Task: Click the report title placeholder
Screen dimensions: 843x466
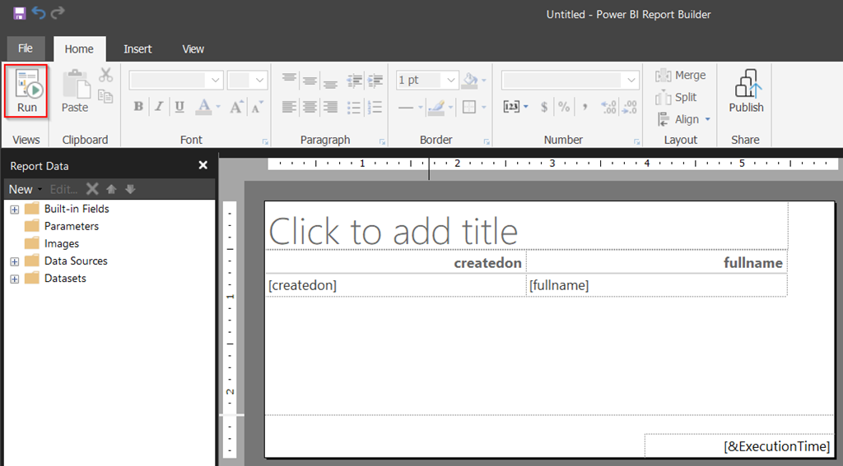Action: point(526,225)
